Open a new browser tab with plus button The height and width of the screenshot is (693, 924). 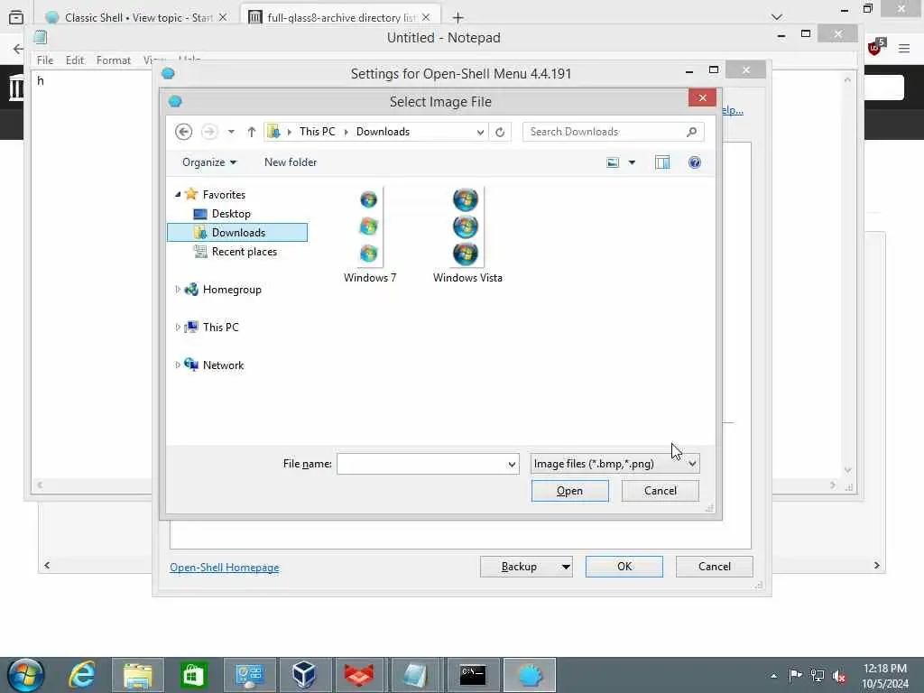457,18
